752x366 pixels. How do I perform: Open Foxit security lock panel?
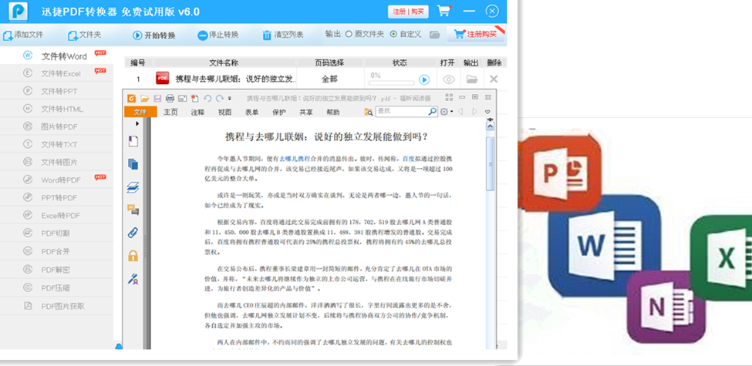[x=133, y=255]
